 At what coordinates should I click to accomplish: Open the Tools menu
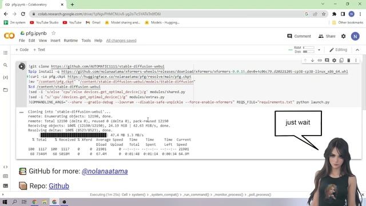tap(86, 41)
